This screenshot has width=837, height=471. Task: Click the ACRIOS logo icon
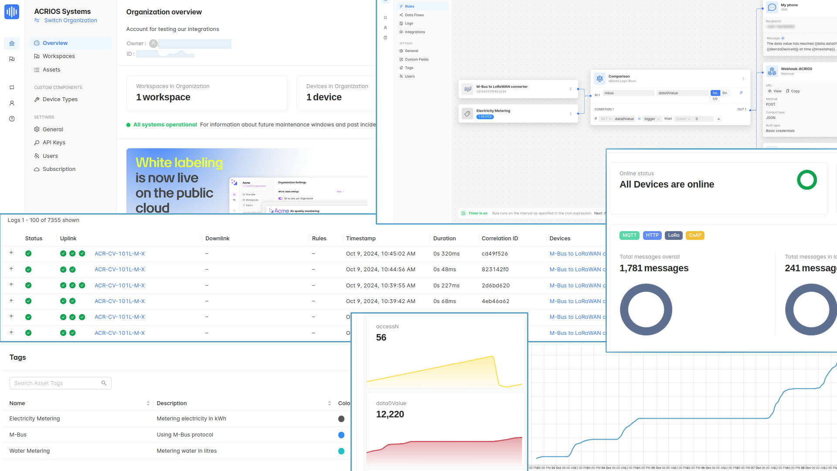click(x=12, y=12)
